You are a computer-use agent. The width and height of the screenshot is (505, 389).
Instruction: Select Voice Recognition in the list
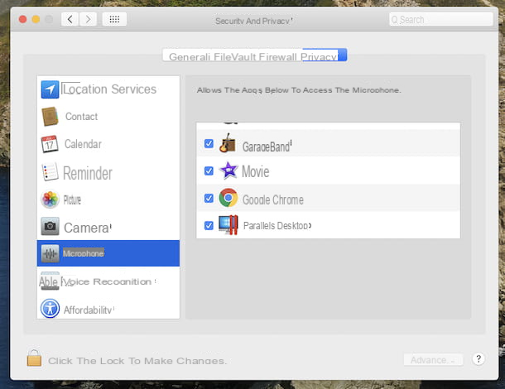(x=108, y=281)
